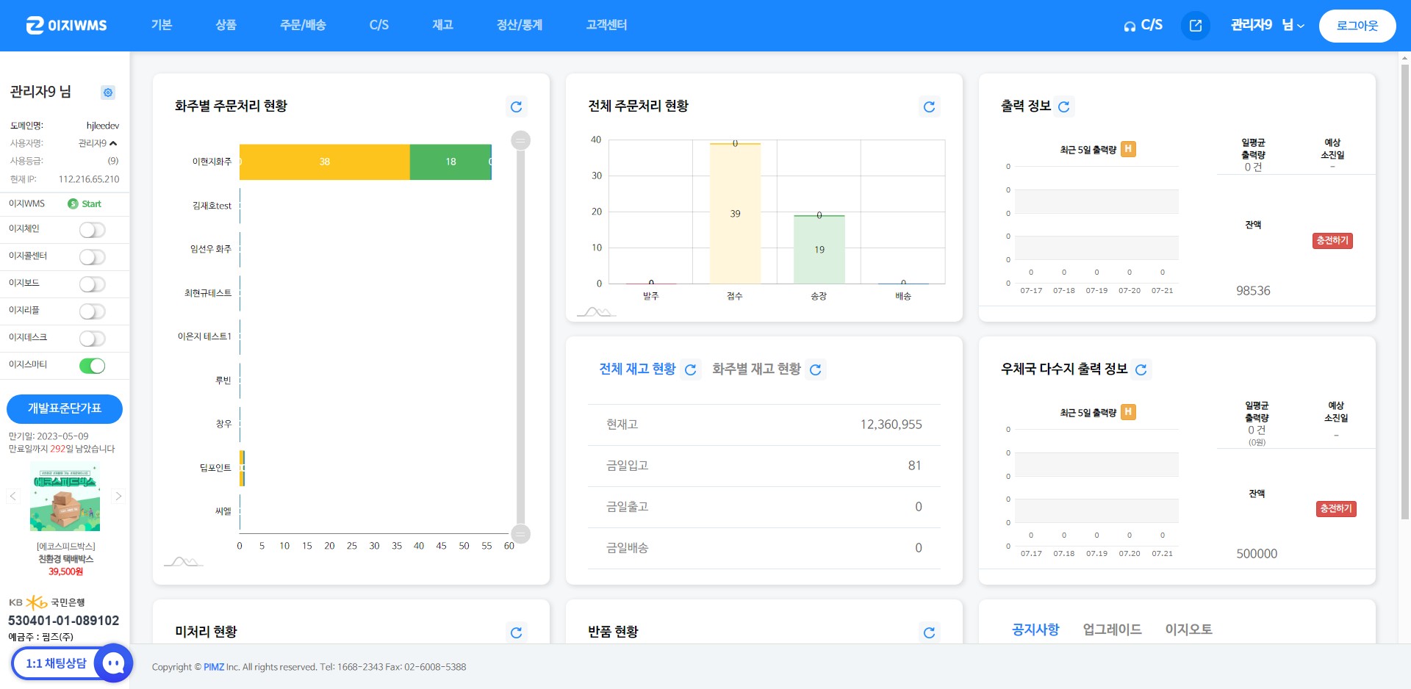Image resolution: width=1411 pixels, height=689 pixels.
Task: Refresh the 미처리 현황 panel
Action: 516,632
